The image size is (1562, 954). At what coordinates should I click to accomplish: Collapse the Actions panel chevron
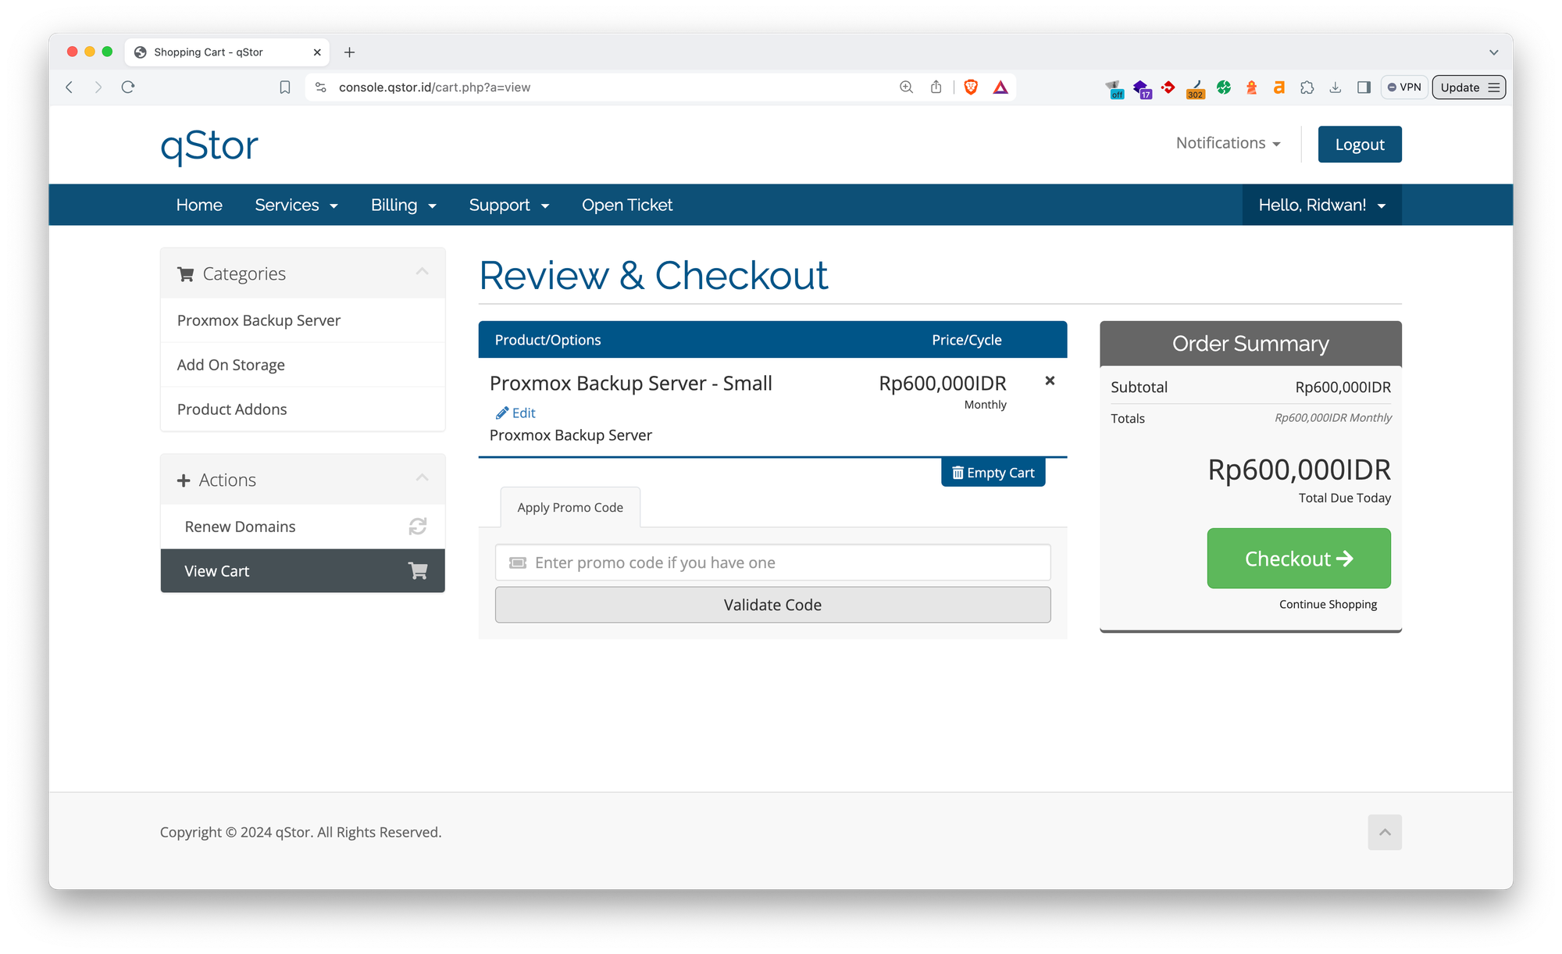point(423,478)
